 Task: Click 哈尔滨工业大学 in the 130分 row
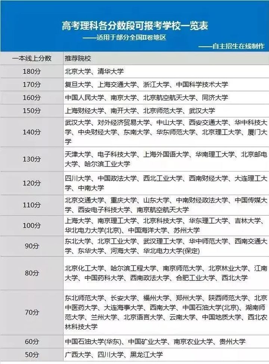[x=107, y=164]
